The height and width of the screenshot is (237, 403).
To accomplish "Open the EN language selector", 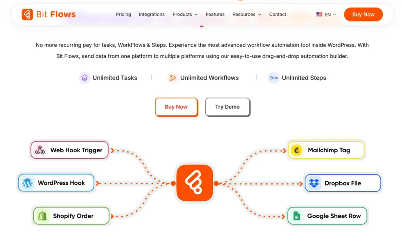I will 326,15.
